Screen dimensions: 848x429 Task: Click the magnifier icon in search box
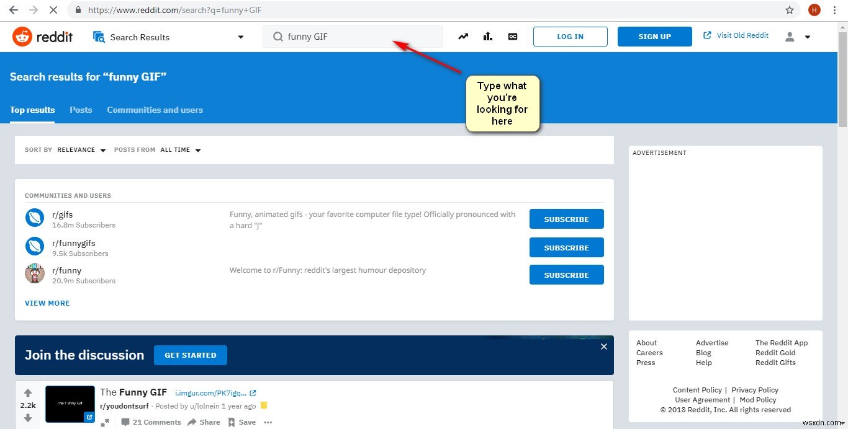click(277, 37)
